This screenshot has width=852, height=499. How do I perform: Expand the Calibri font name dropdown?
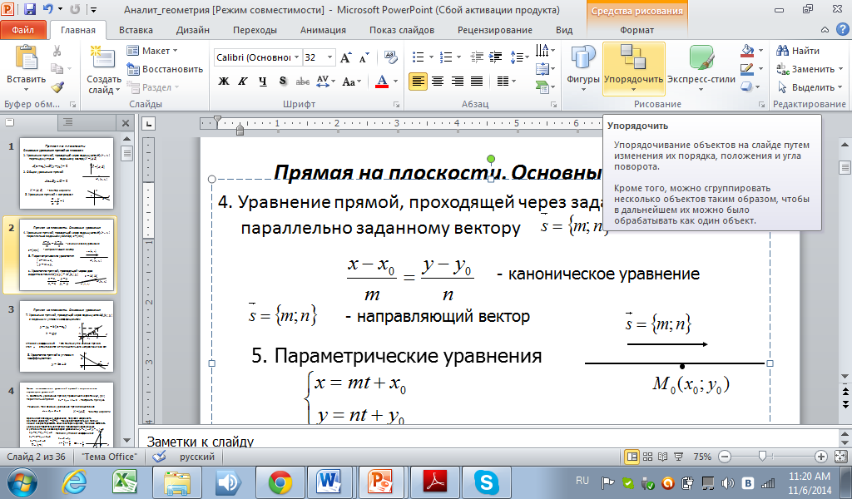click(296, 58)
